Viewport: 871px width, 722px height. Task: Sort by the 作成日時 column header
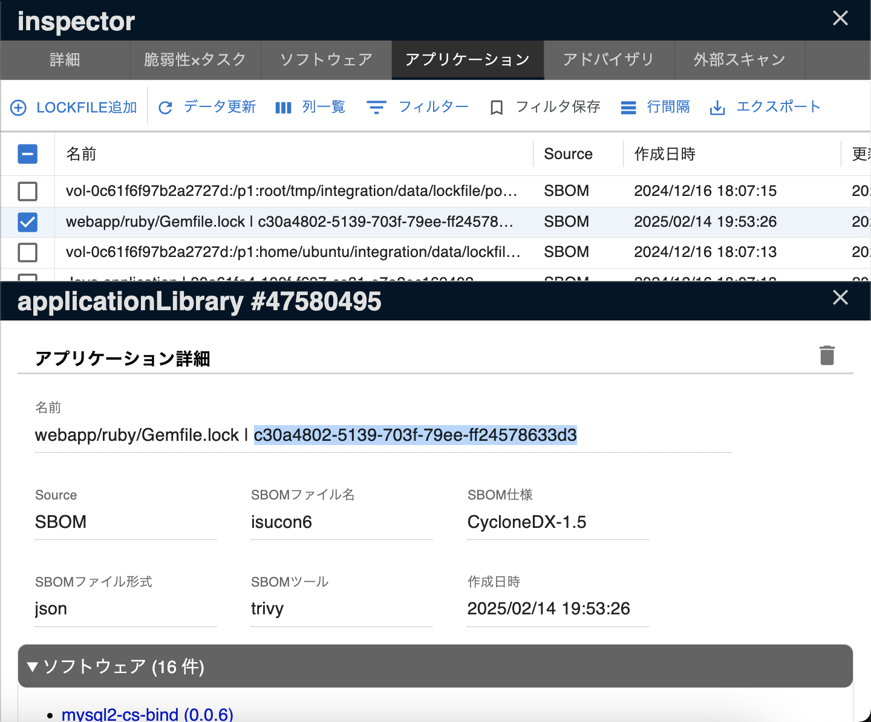click(x=664, y=154)
